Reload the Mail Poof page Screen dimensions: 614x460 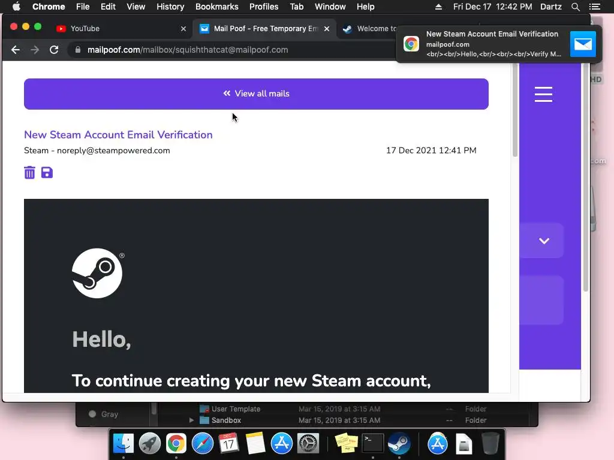point(54,50)
